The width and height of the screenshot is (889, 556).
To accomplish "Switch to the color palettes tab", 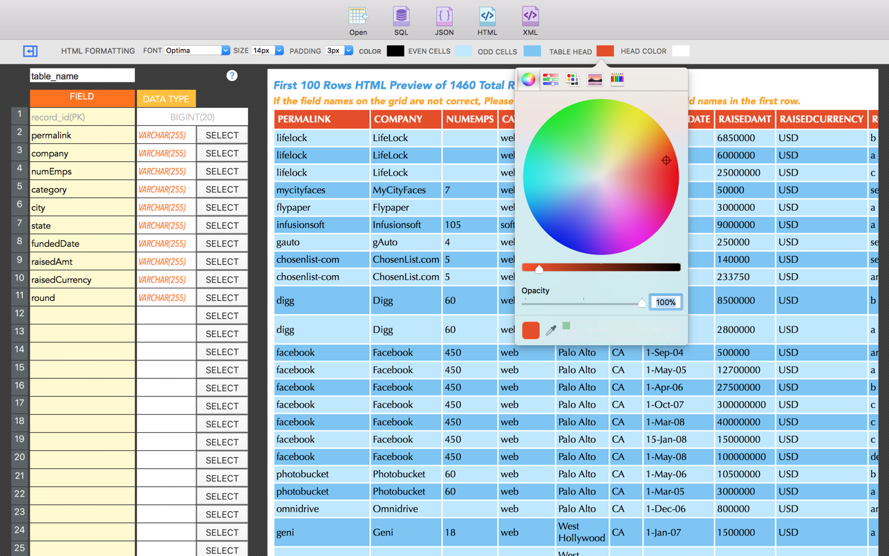I will (x=572, y=80).
